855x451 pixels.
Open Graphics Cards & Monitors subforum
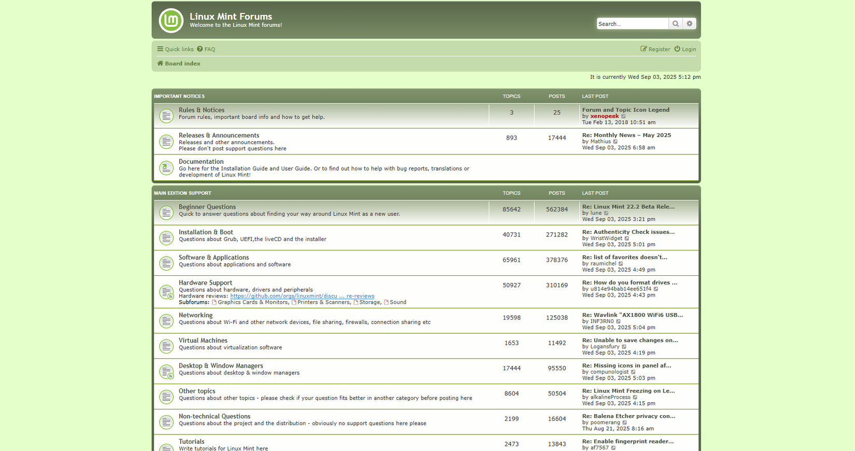(252, 302)
